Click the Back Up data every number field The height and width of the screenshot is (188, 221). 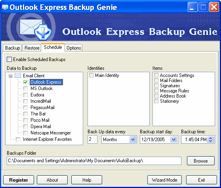click(92, 140)
